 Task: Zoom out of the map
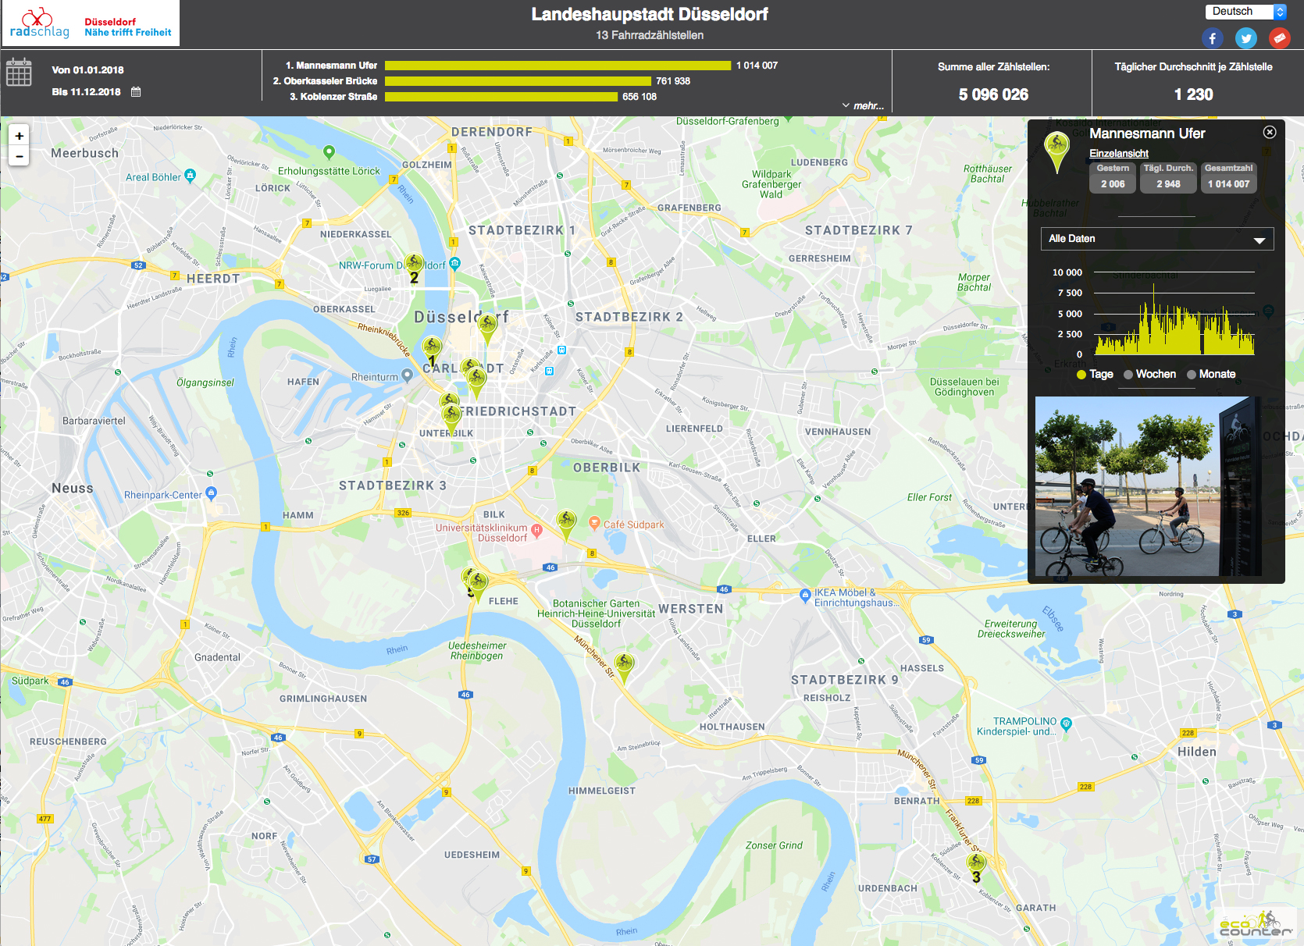click(x=20, y=156)
